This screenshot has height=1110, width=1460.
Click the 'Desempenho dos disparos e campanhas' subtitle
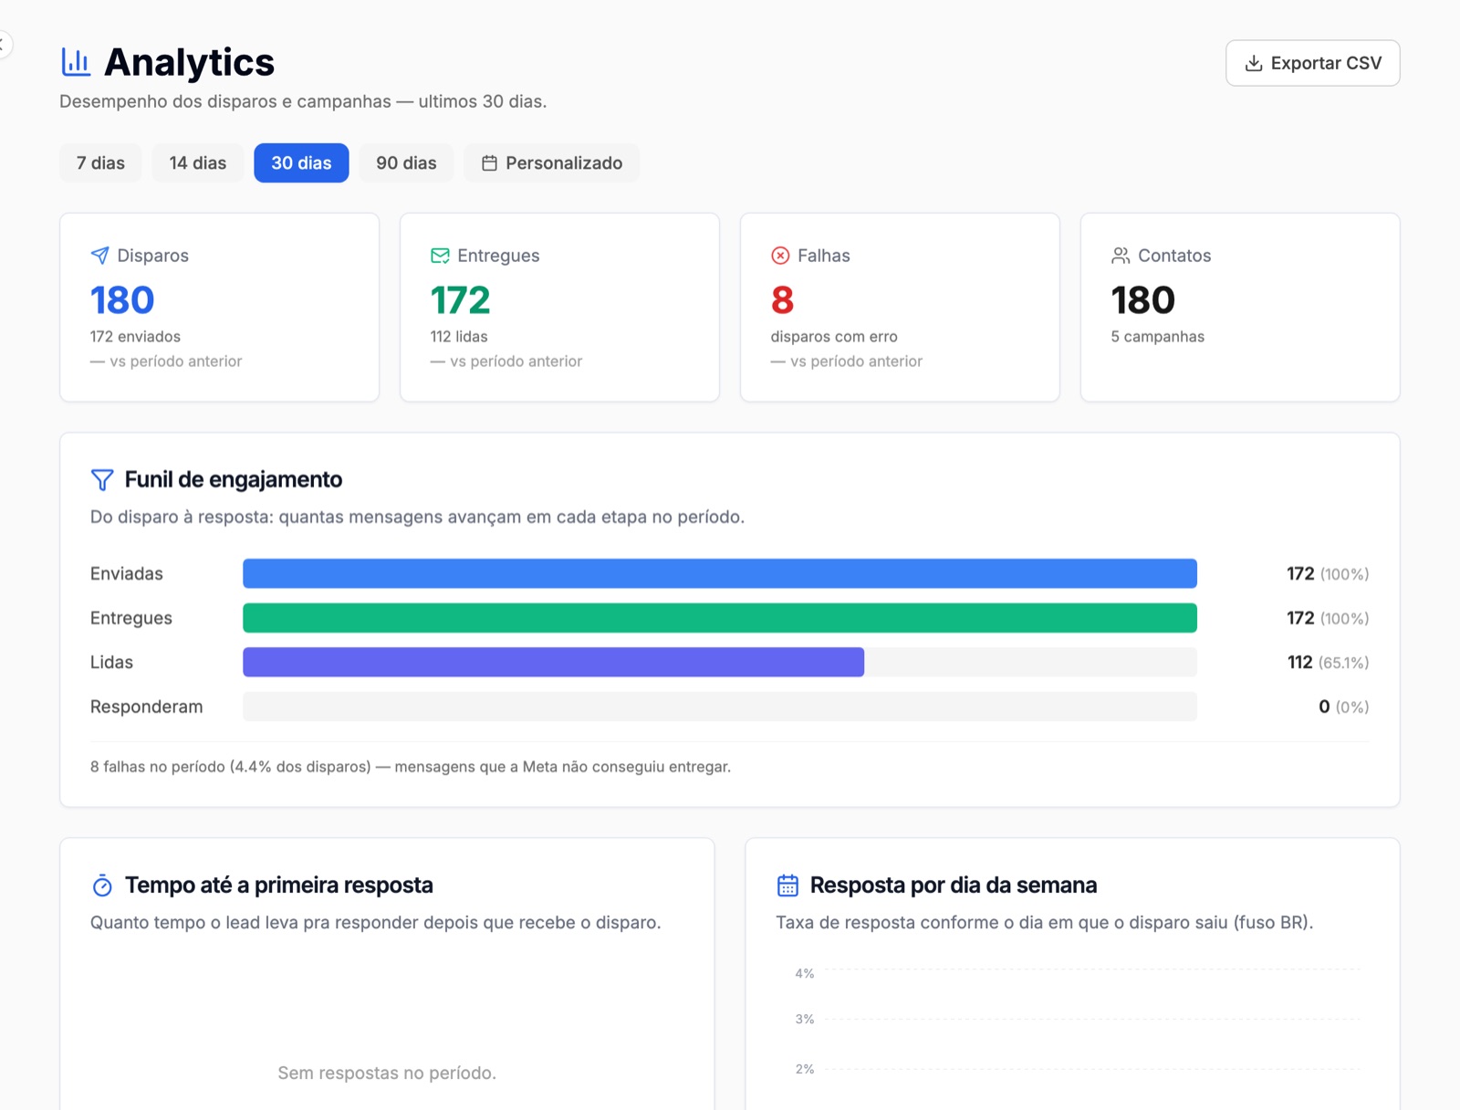tap(303, 101)
